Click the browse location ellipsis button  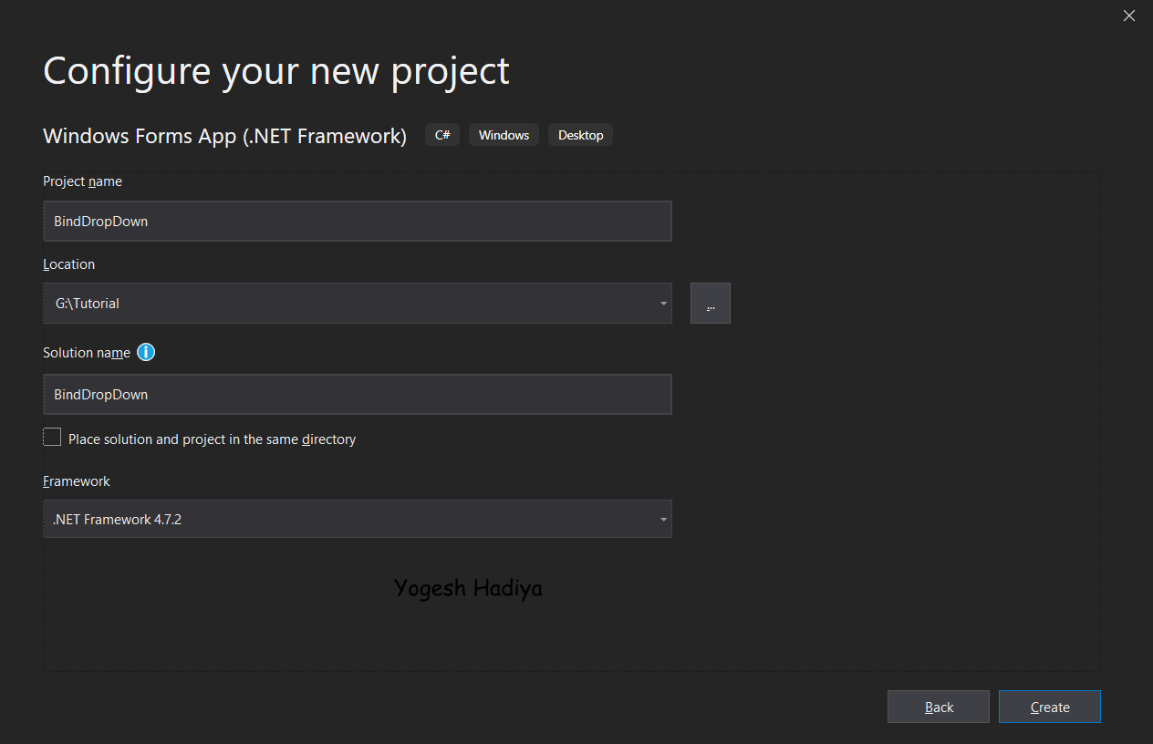pyautogui.click(x=711, y=304)
